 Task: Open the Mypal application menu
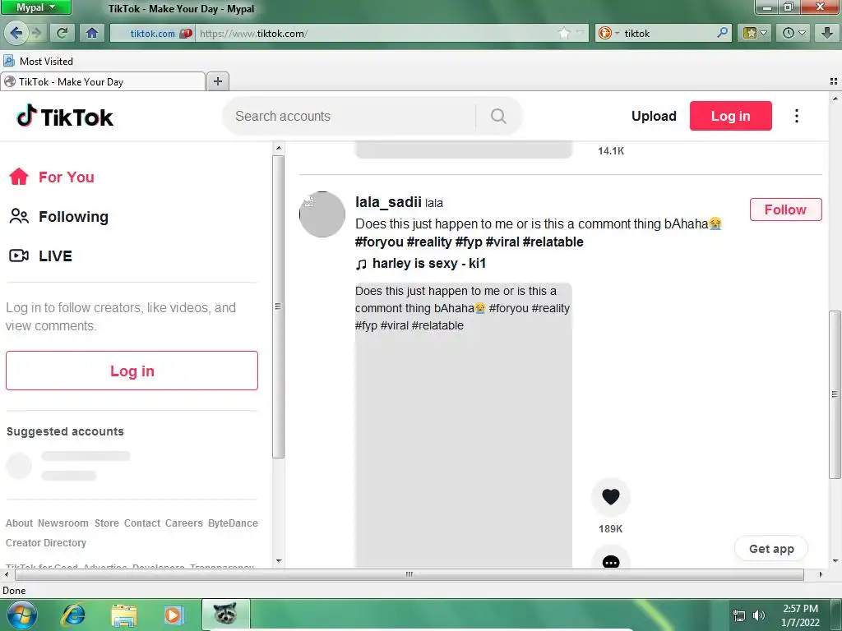[35, 7]
